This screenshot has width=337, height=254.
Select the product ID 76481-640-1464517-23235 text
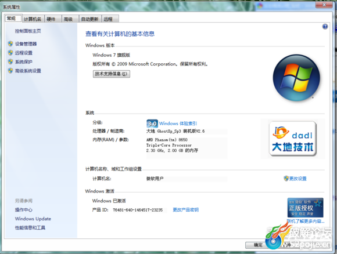[138, 210]
